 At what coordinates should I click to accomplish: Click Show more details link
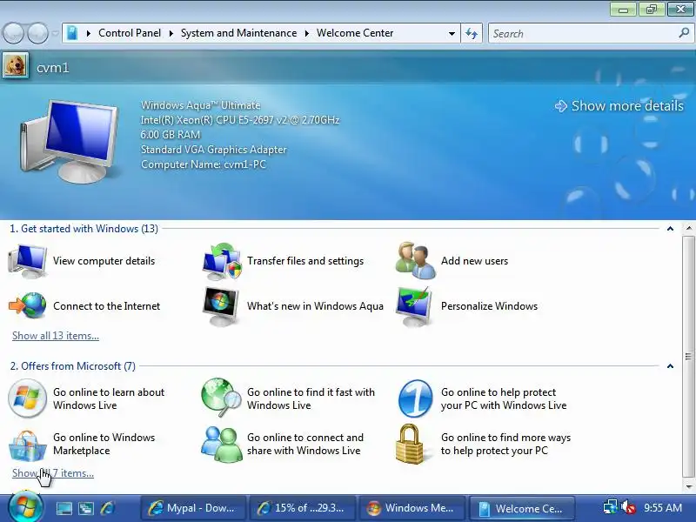[x=619, y=105]
